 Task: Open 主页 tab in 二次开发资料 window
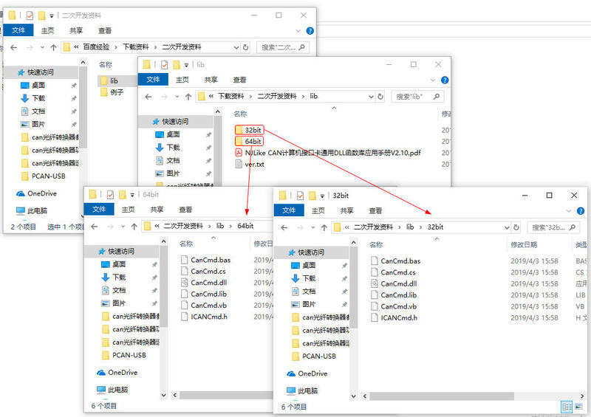tap(47, 31)
